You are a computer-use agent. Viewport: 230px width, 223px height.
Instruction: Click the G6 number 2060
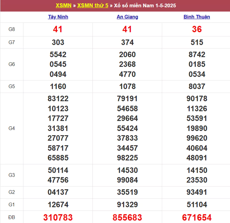[127, 55]
